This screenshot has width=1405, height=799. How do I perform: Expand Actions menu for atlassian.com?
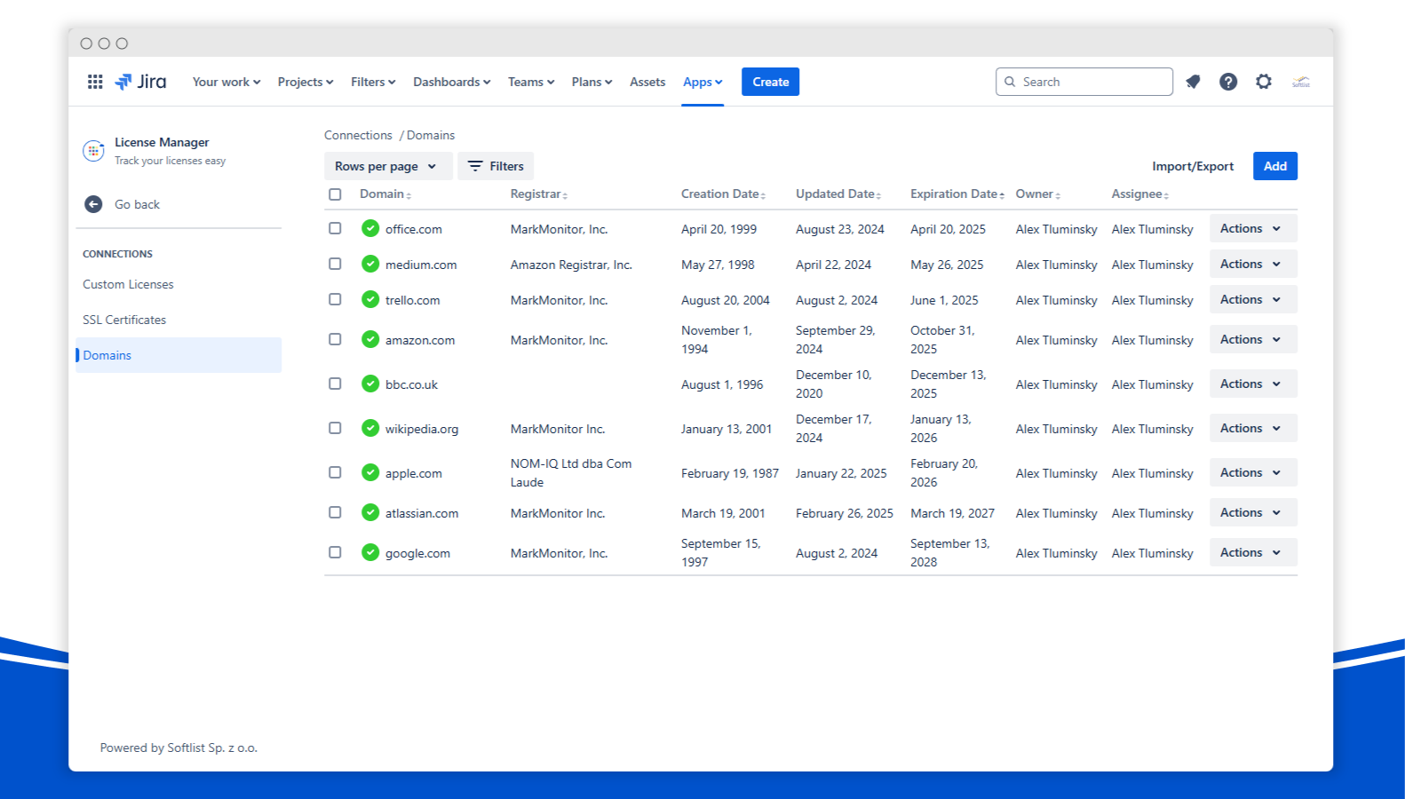coord(1252,512)
